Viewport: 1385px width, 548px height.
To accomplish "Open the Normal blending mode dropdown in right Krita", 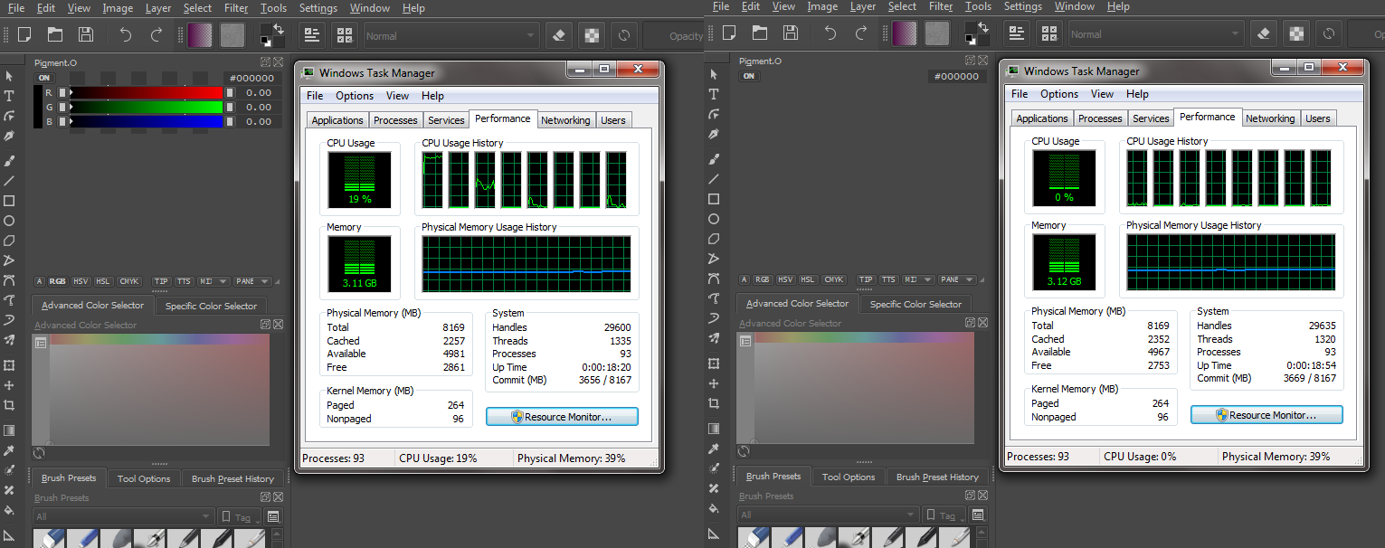I will coord(1156,34).
